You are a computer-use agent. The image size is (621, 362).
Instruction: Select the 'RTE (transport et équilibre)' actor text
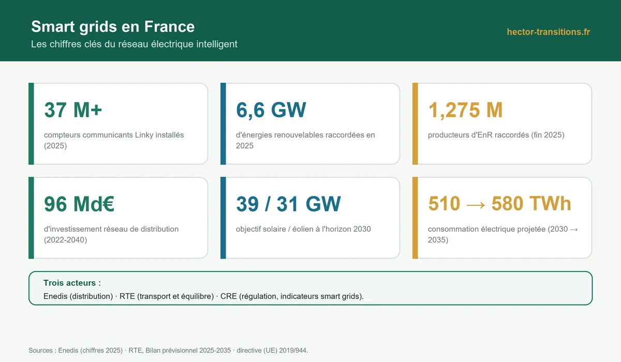[167, 296]
